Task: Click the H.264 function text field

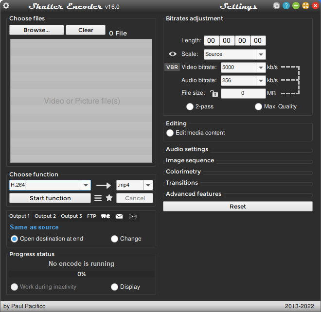Action: click(45, 185)
